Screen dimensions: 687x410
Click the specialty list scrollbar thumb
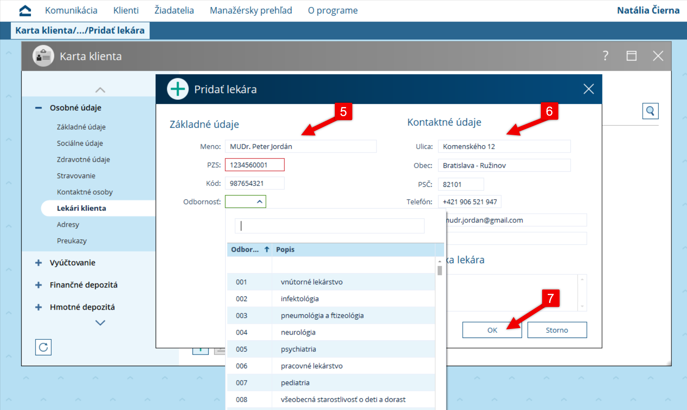pos(440,270)
